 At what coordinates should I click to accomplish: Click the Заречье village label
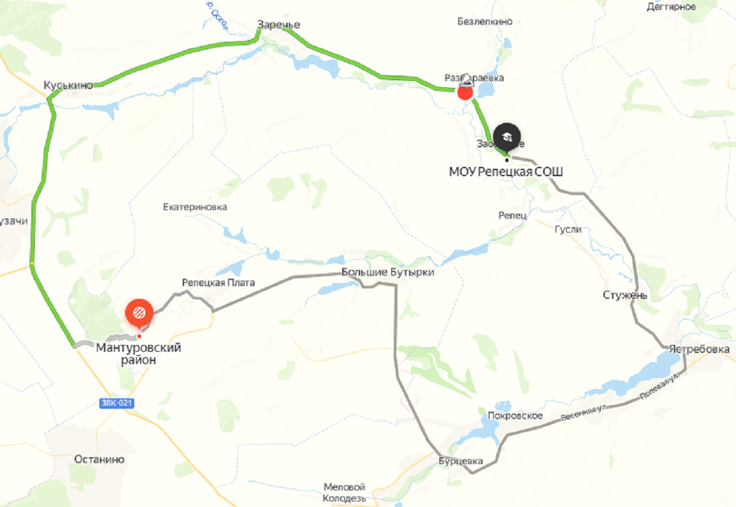pos(278,25)
